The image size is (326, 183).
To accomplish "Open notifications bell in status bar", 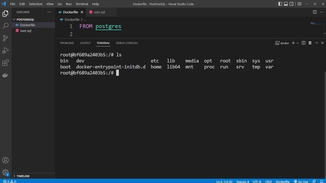I will click(x=321, y=181).
